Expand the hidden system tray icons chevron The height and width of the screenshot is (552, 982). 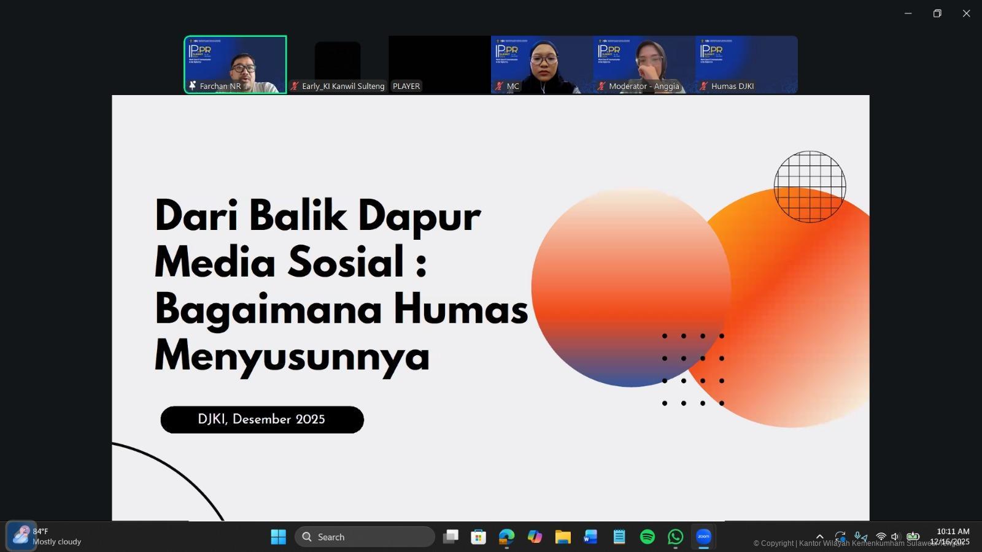click(819, 537)
